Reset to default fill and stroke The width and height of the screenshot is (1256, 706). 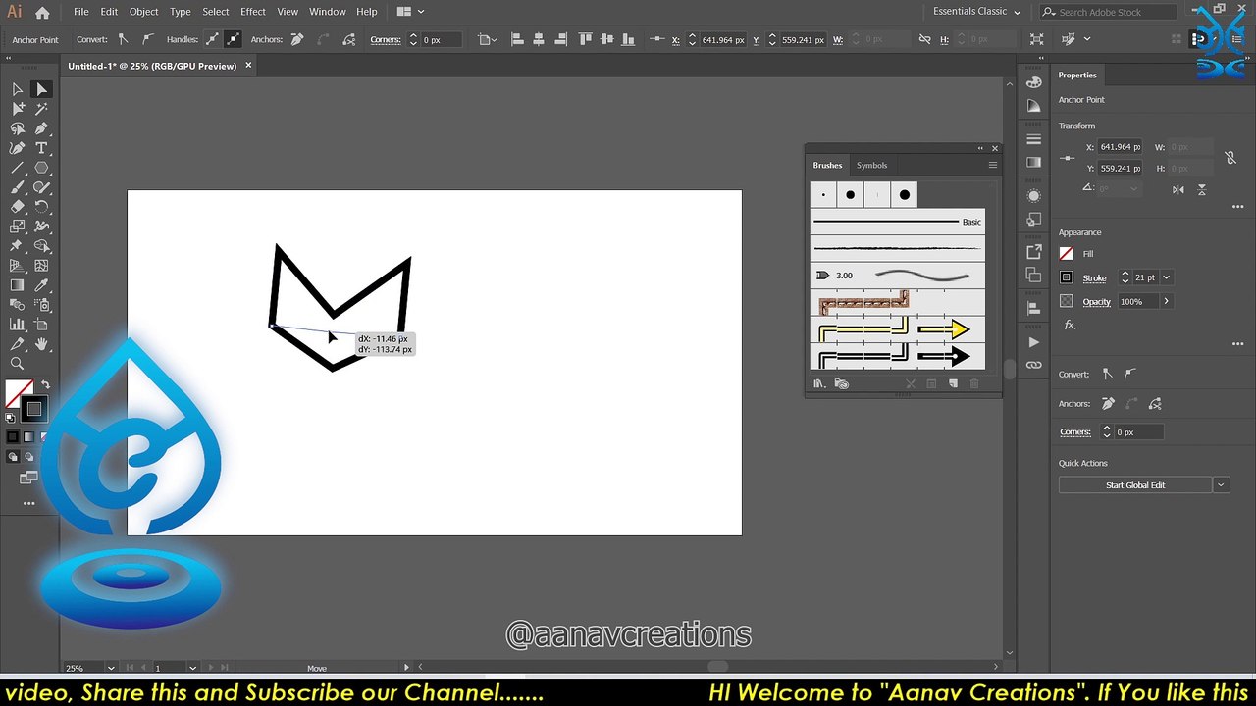tap(11, 418)
